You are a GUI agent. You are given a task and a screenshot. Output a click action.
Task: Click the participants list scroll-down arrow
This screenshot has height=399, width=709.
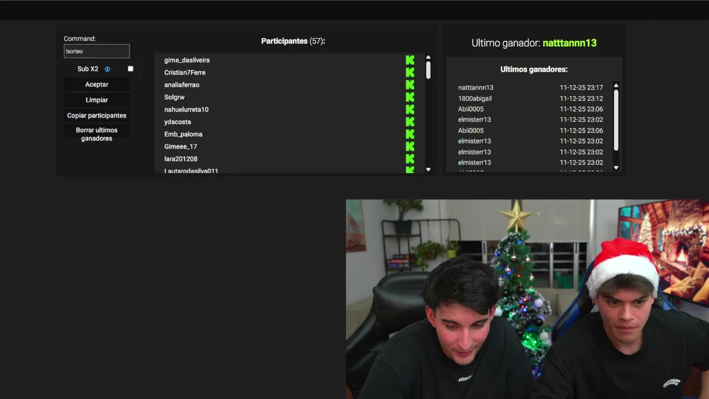428,170
